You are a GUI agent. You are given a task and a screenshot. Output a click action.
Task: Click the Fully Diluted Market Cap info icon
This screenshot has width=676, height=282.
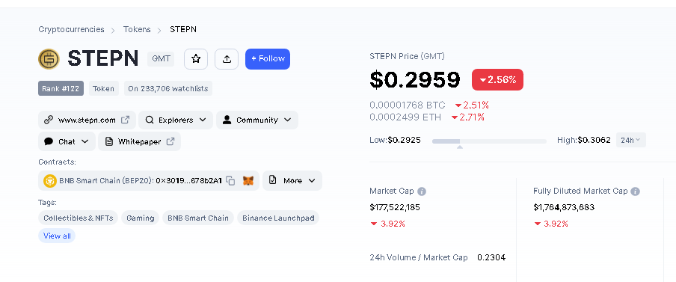(x=635, y=191)
